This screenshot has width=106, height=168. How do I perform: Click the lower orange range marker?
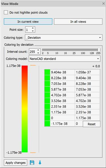33,153
